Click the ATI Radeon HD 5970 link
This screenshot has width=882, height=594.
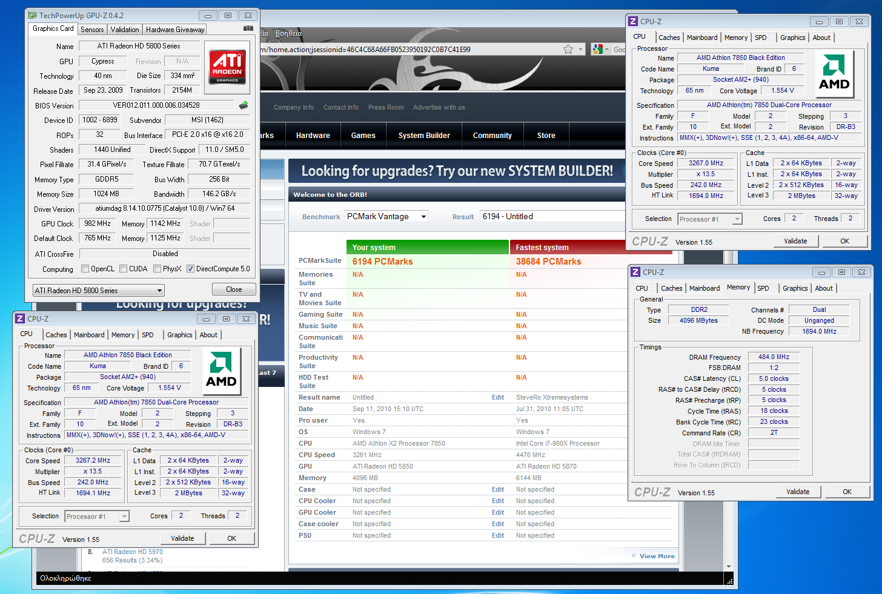[133, 552]
